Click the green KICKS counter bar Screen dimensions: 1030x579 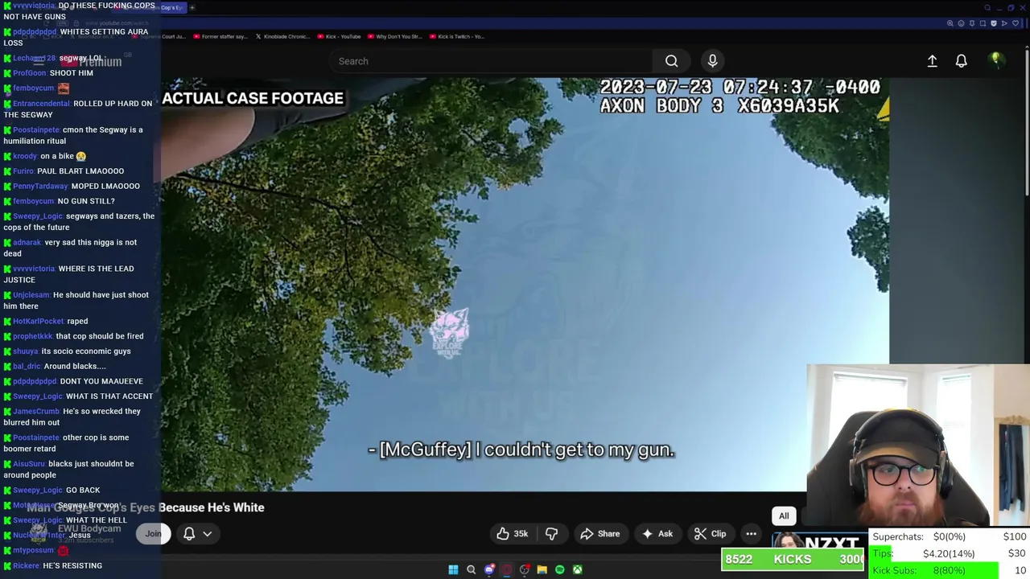point(793,559)
